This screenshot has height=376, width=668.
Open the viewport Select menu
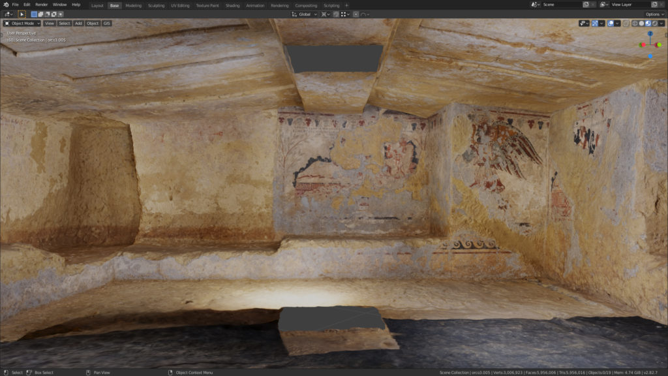point(65,23)
